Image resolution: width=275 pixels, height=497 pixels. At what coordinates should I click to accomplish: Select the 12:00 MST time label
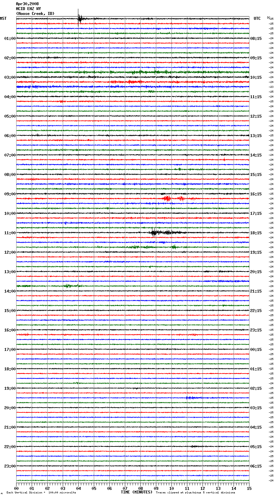coord(10,252)
